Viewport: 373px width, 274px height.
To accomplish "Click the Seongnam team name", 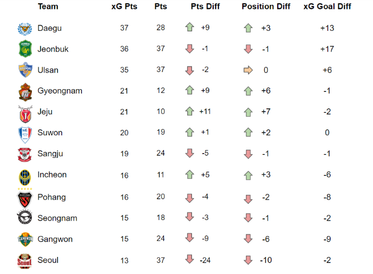I will click(x=57, y=218).
